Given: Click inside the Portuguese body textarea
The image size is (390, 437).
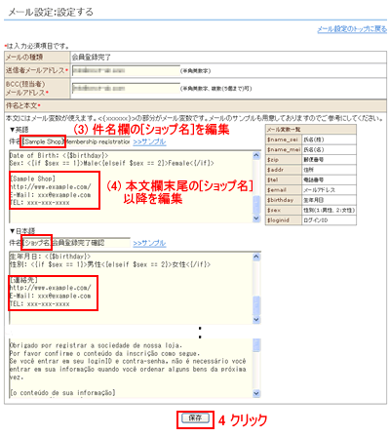Looking at the screenshot, I should coord(131,369).
